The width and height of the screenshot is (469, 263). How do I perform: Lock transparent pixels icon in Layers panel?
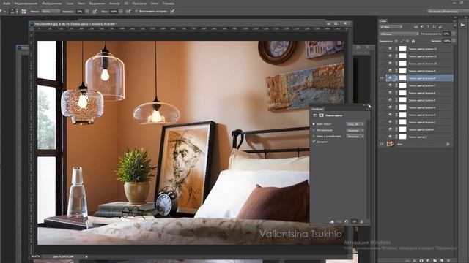(x=396, y=41)
